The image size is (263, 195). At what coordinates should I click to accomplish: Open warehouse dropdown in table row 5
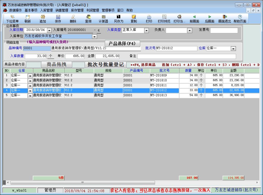pyautogui.click(x=30, y=96)
